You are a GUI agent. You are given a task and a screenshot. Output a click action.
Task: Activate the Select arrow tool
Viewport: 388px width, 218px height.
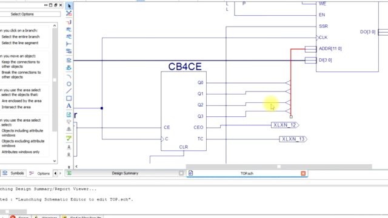coord(69,6)
